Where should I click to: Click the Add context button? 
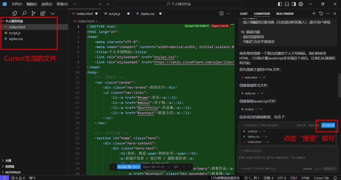click(x=251, y=151)
